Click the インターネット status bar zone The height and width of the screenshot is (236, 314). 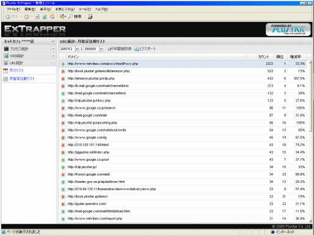coord(283,232)
